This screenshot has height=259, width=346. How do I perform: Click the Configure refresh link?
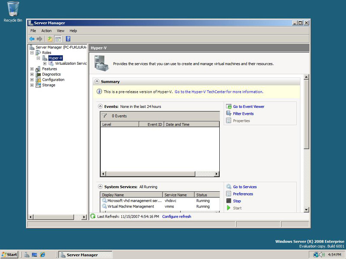(x=176, y=217)
